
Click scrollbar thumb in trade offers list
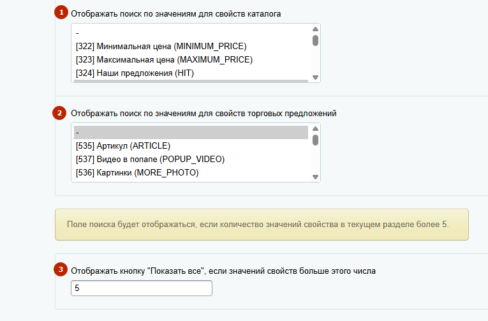(x=315, y=140)
